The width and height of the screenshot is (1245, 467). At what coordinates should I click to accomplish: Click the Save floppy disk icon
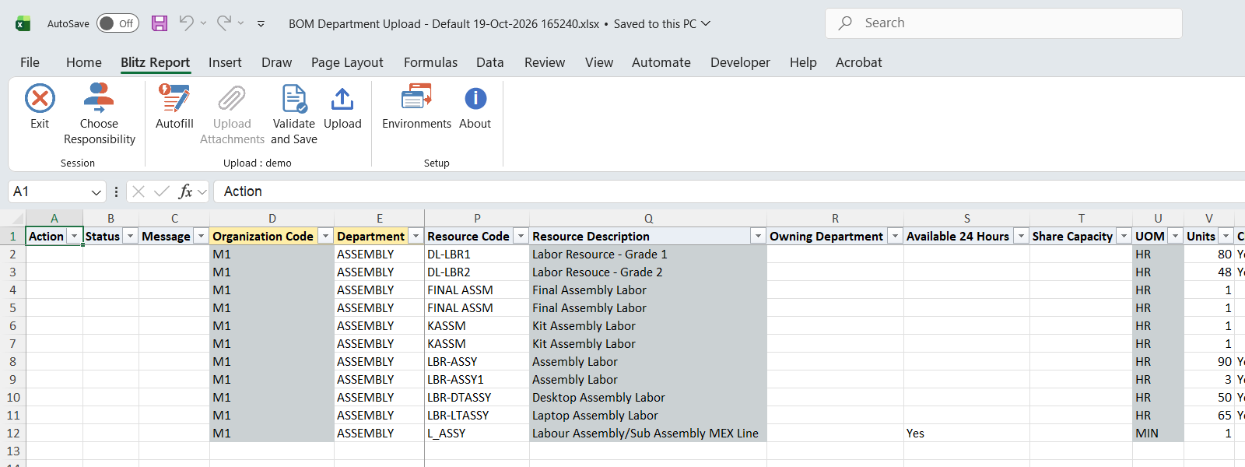click(x=160, y=23)
